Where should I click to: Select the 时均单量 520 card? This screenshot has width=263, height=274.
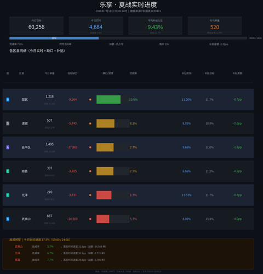point(215,25)
